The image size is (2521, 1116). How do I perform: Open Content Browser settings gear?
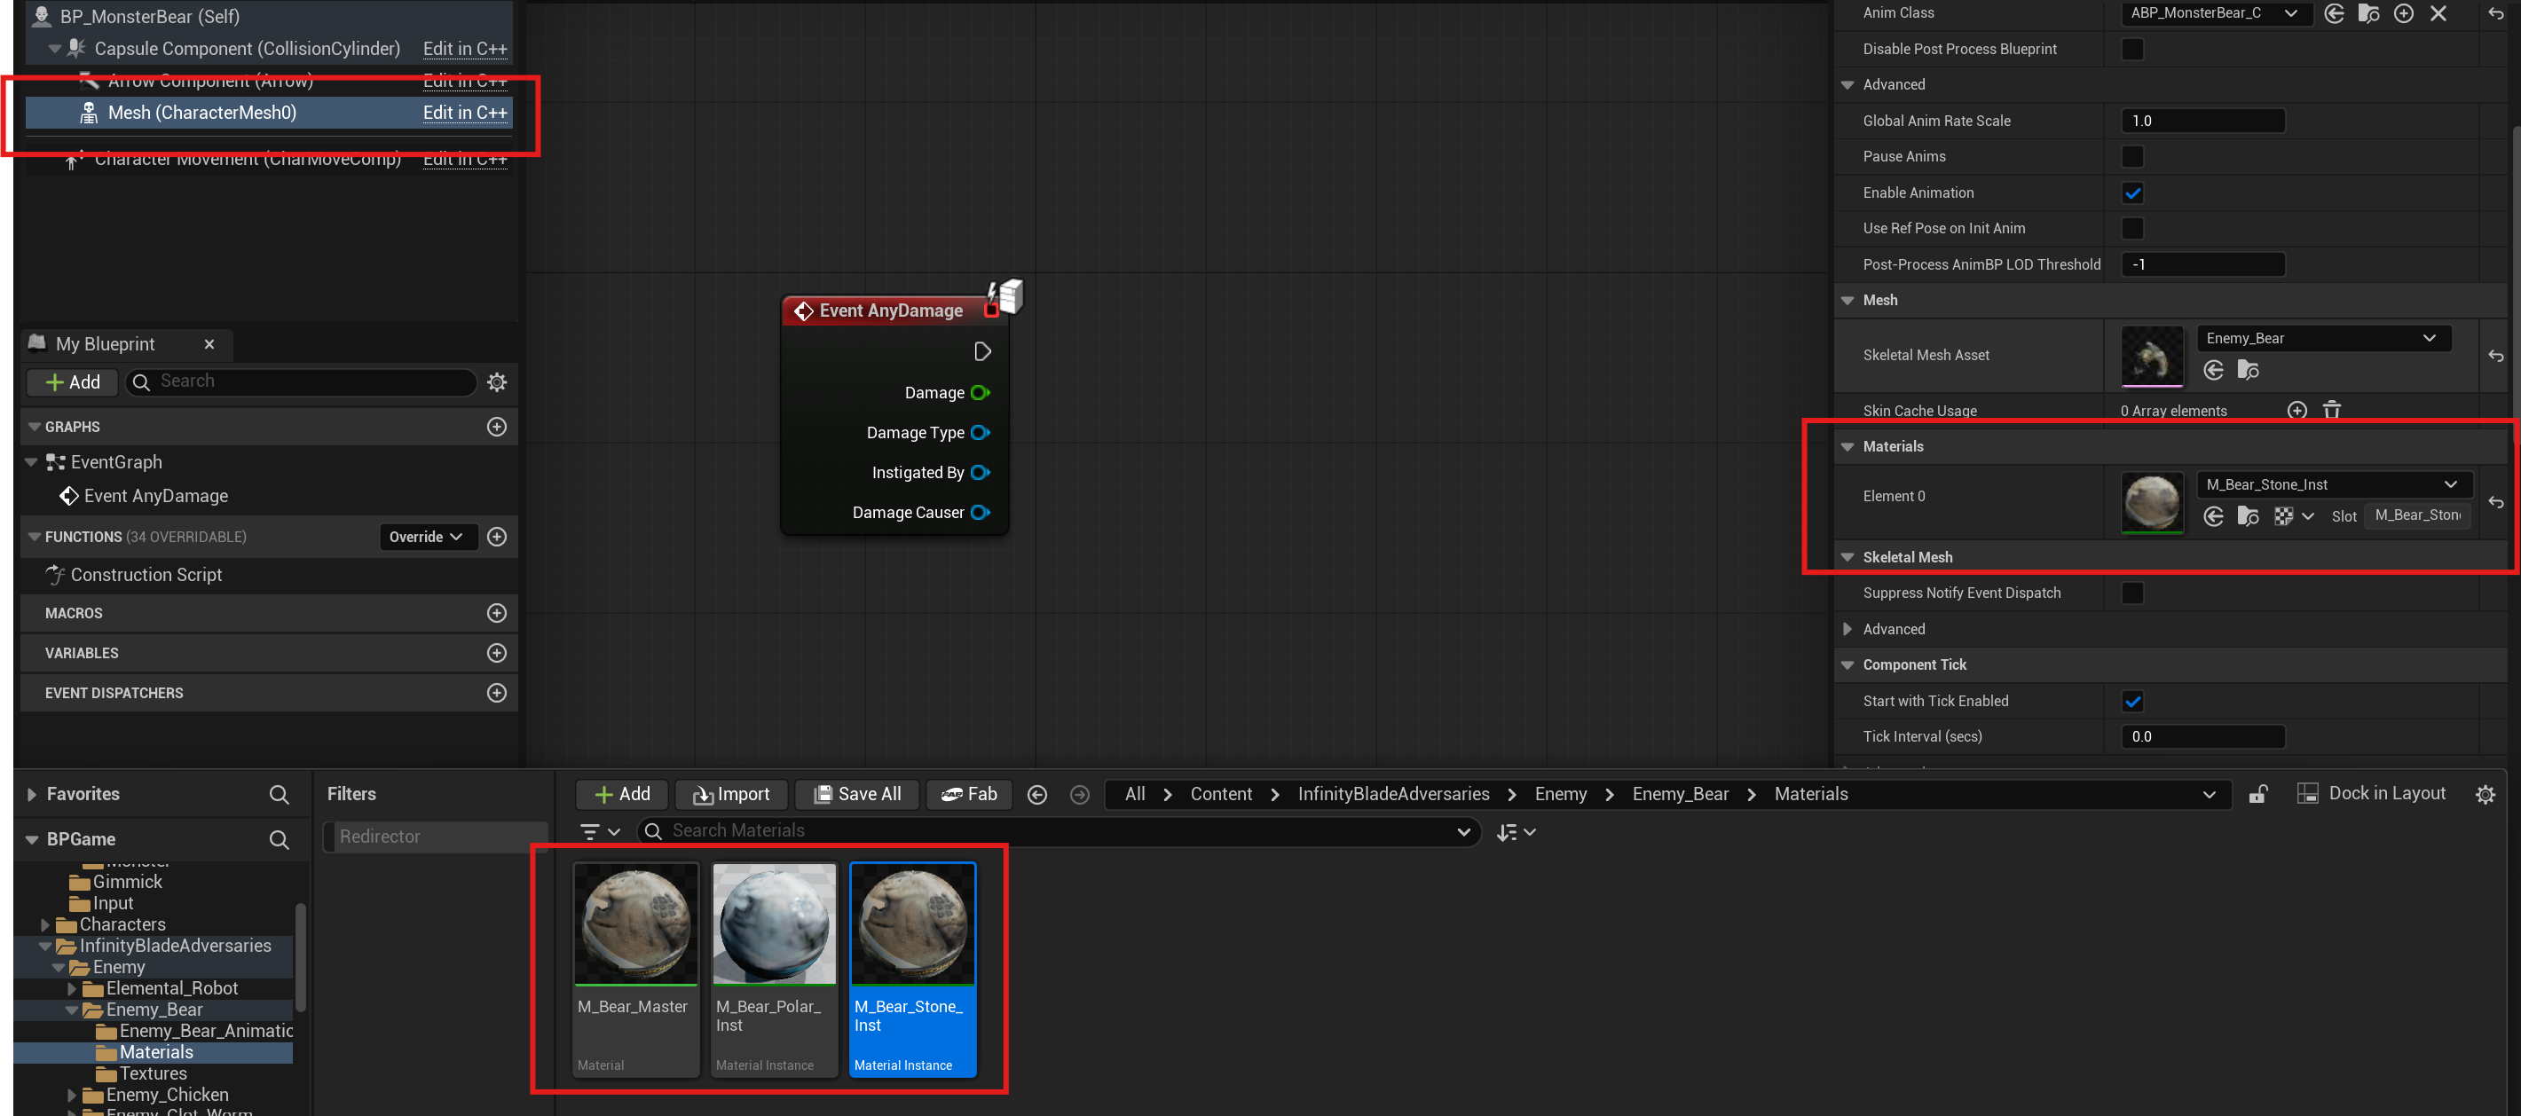(2485, 794)
